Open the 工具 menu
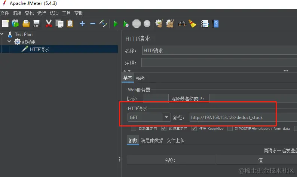This screenshot has width=297, height=177. pyautogui.click(x=66, y=13)
